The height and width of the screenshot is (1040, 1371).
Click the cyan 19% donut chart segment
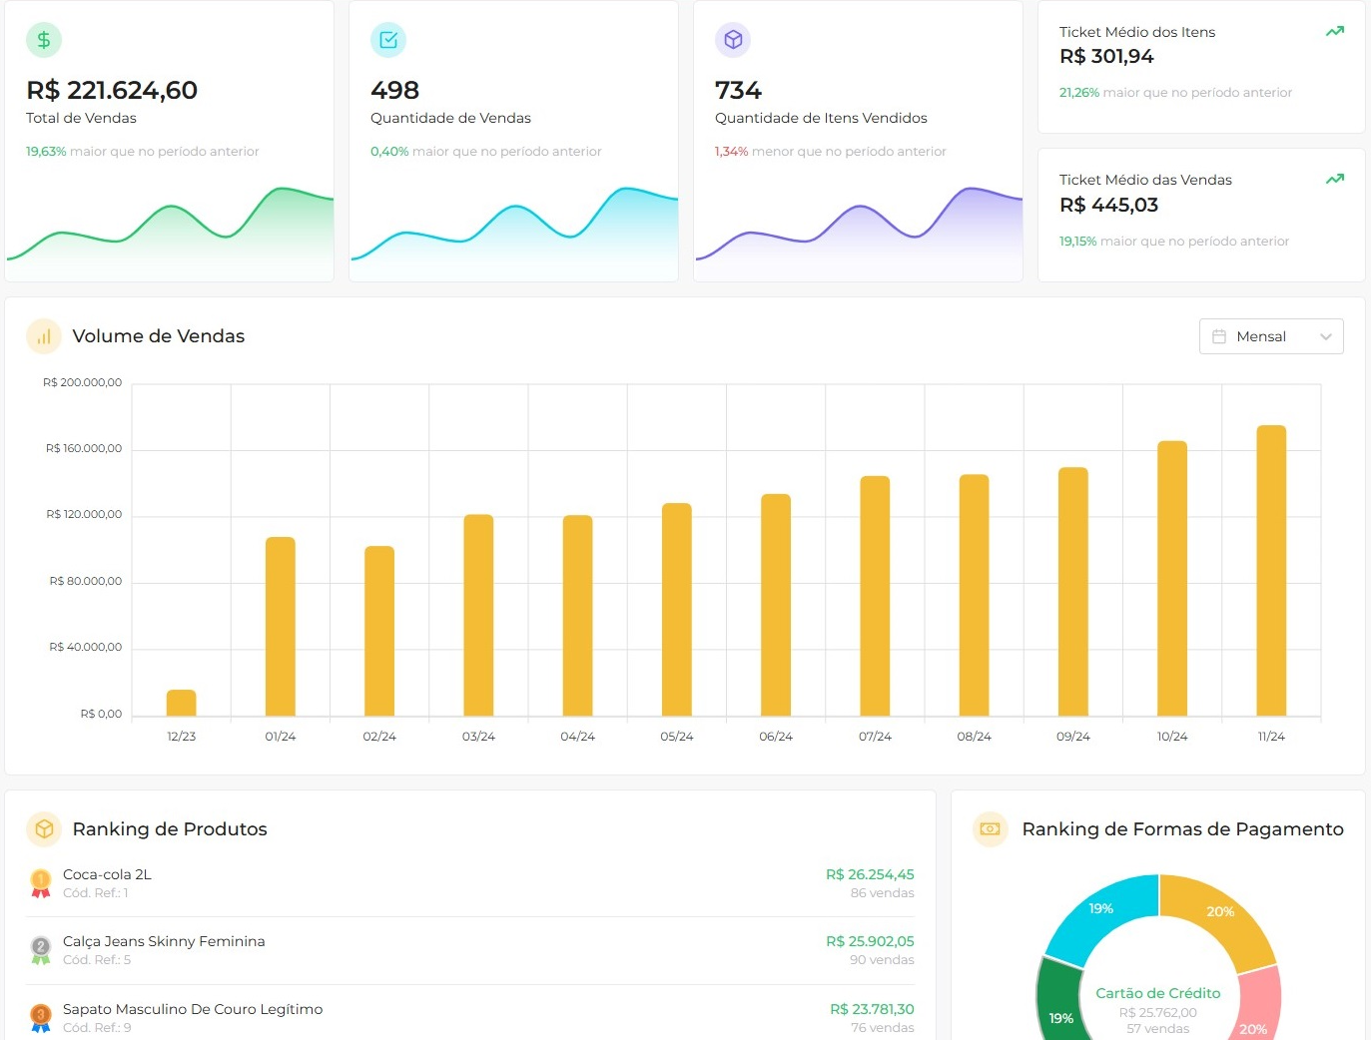coord(1100,908)
